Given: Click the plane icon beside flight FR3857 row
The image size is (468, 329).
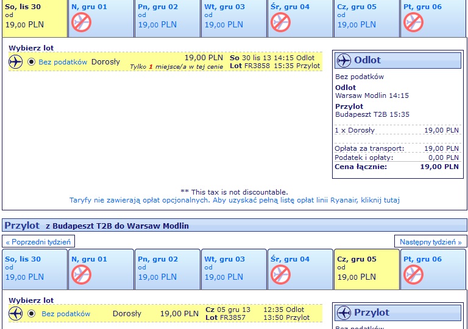Looking at the screenshot, I should [15, 314].
